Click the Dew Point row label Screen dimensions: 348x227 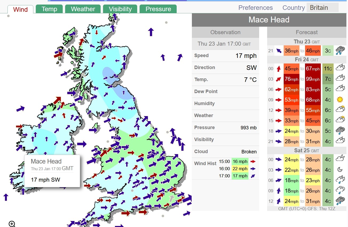tap(206, 91)
